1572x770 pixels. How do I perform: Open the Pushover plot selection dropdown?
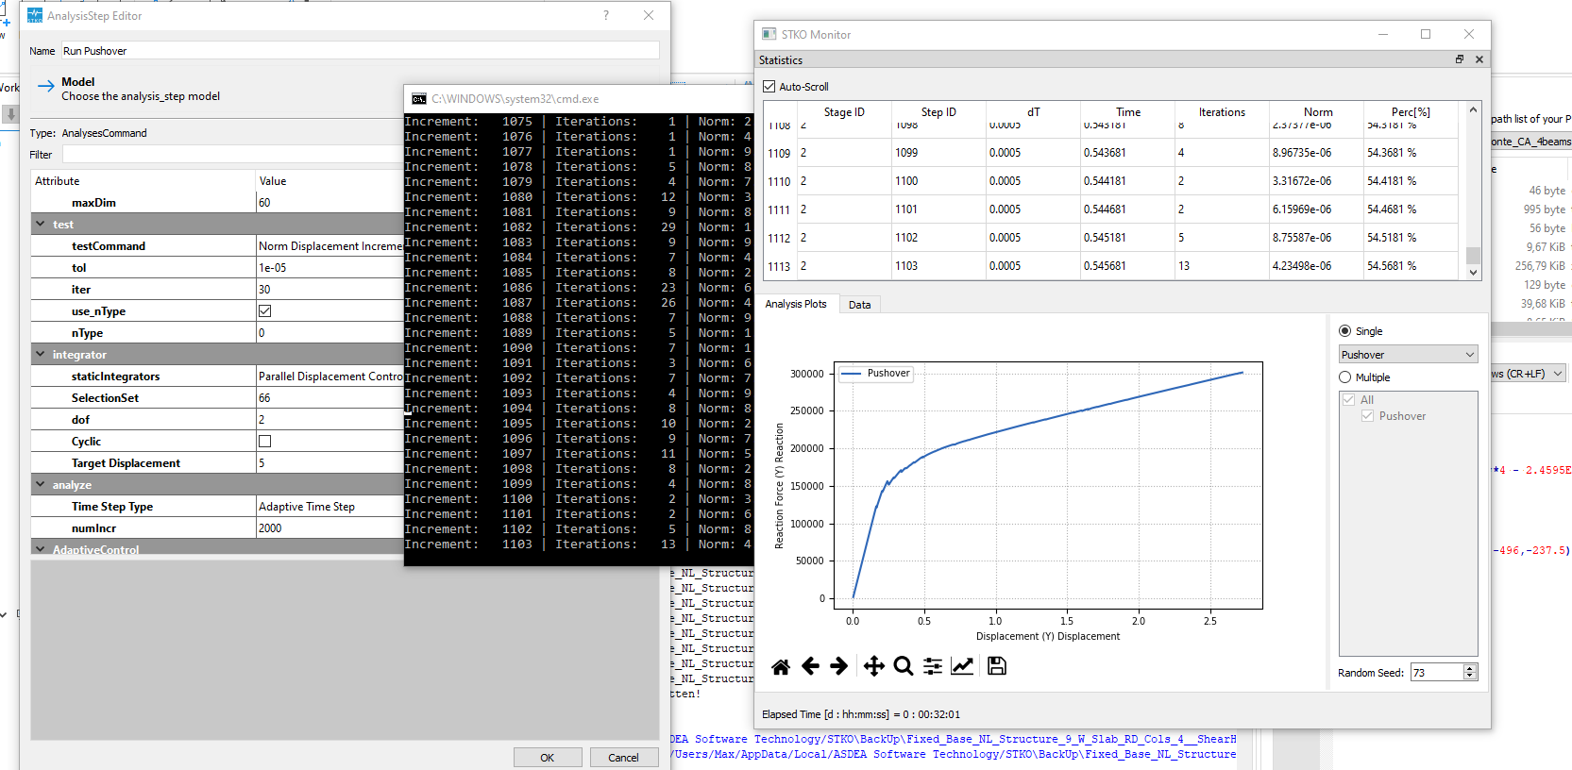tap(1408, 355)
